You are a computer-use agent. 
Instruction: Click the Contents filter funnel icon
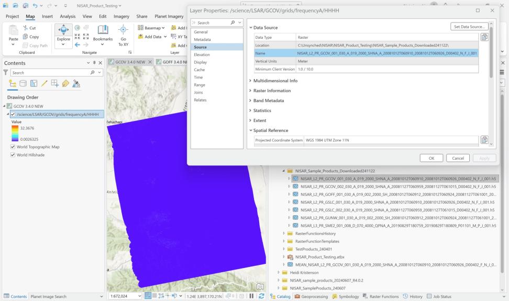pos(6,72)
